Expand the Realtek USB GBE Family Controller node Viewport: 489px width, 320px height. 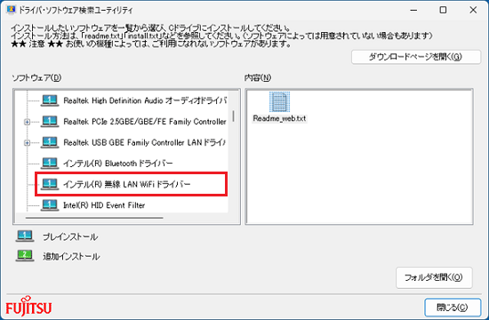click(x=28, y=143)
